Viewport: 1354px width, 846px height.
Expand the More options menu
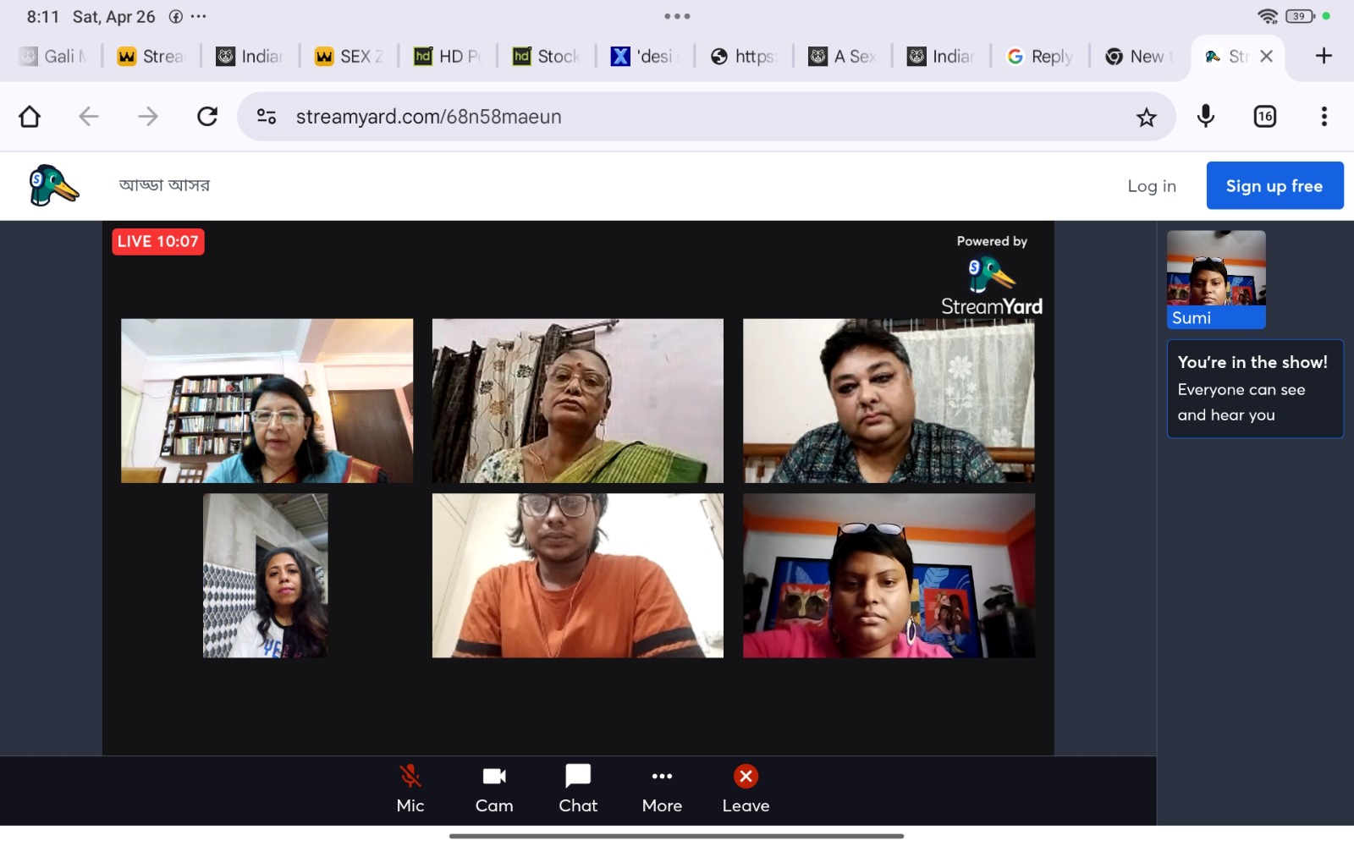(662, 788)
